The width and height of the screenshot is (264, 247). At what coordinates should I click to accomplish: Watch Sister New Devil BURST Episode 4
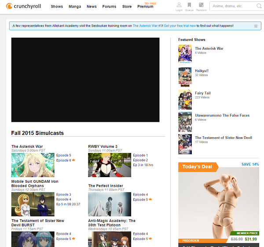pyautogui.click(x=64, y=234)
